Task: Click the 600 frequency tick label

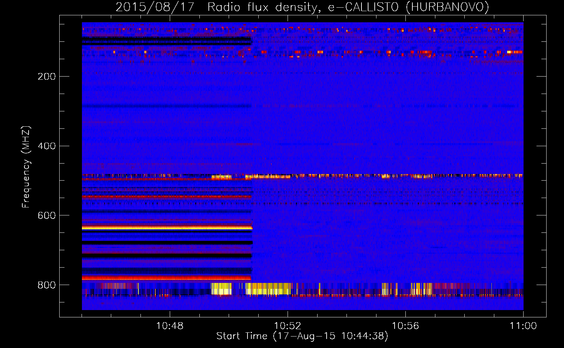Action: [47, 216]
